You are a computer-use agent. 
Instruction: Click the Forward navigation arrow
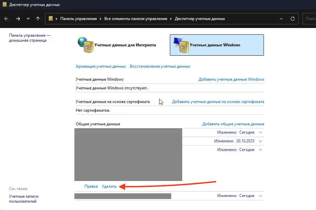click(x=18, y=19)
